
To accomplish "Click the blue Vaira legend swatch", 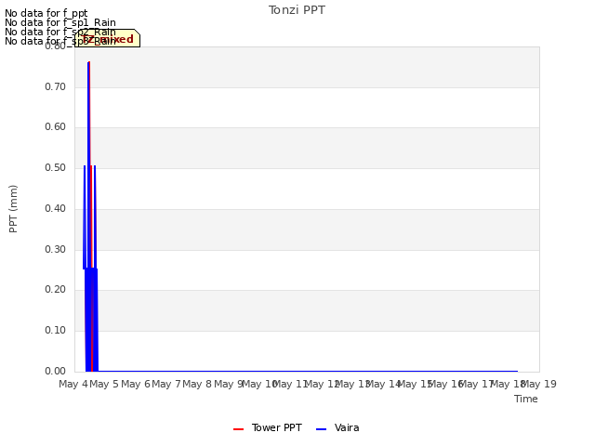I will 321,429.
